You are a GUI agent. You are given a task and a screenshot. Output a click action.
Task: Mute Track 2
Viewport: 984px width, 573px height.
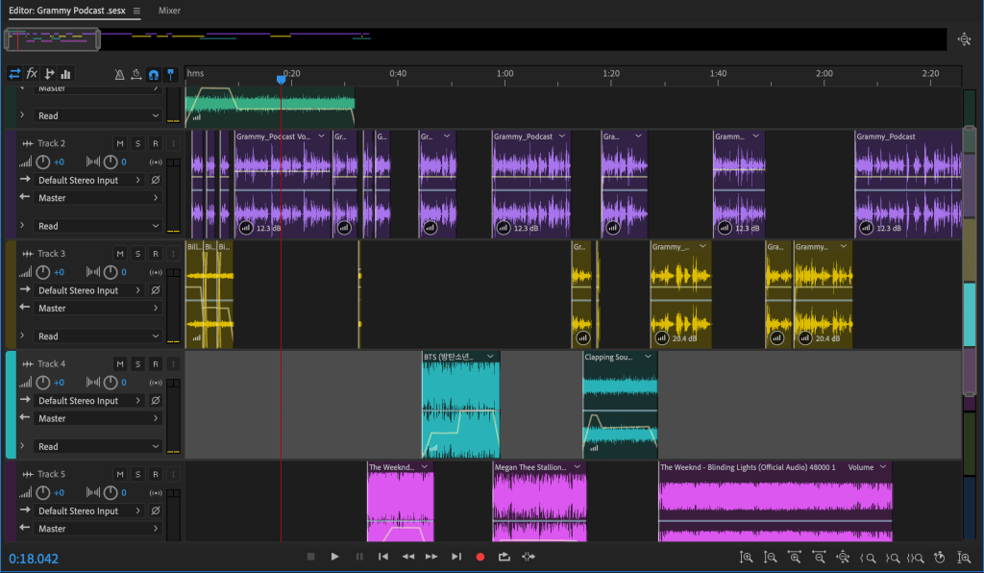click(x=120, y=143)
